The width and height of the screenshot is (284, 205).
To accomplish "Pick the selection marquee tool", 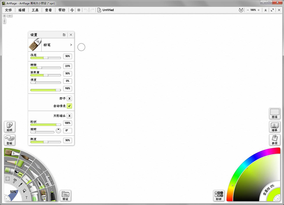I will pyautogui.click(x=8, y=179).
